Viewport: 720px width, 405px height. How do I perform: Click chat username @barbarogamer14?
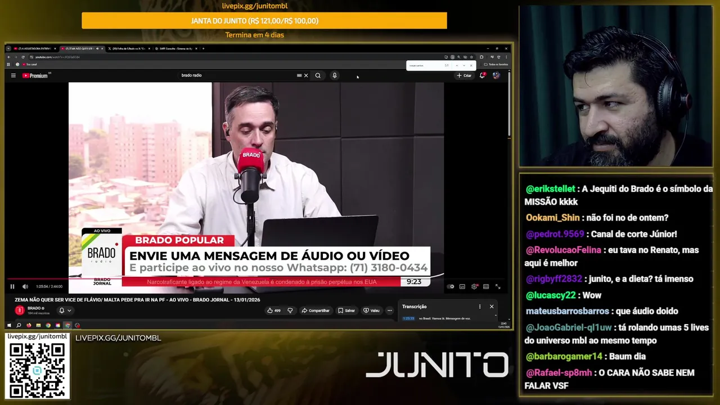[564, 357]
